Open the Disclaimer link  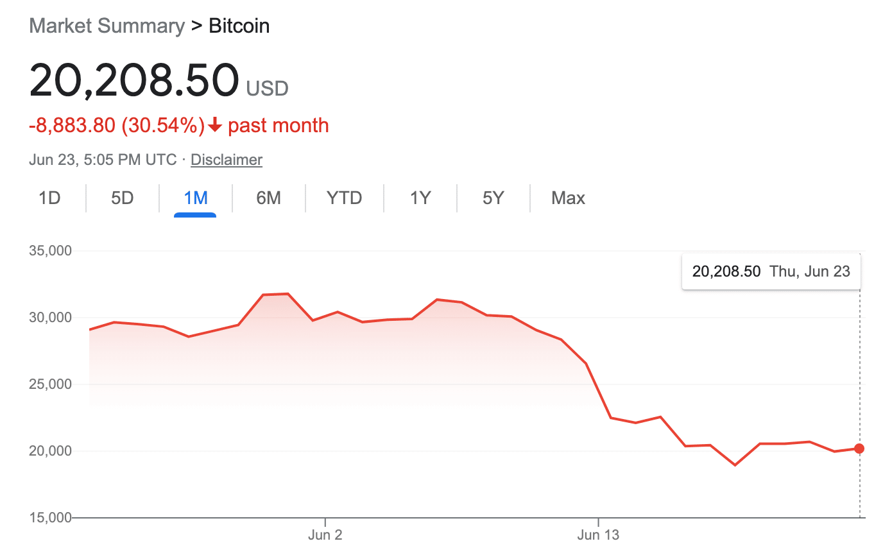[x=227, y=160]
